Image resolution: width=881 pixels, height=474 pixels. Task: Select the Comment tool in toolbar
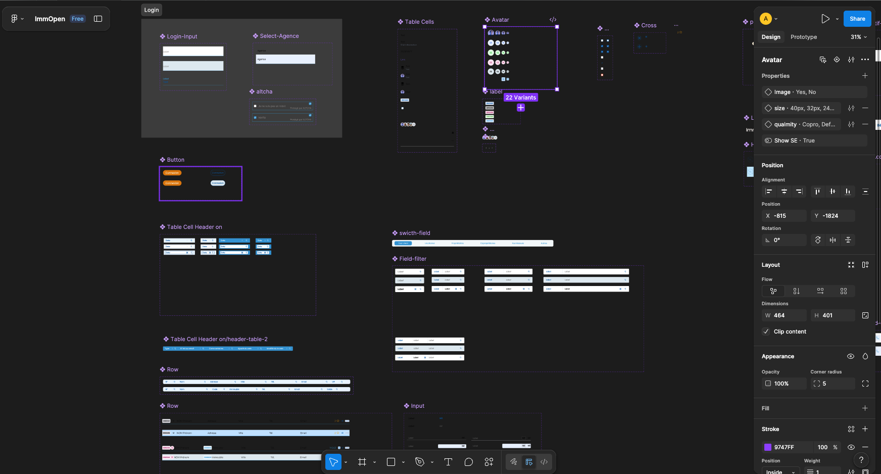click(468, 462)
